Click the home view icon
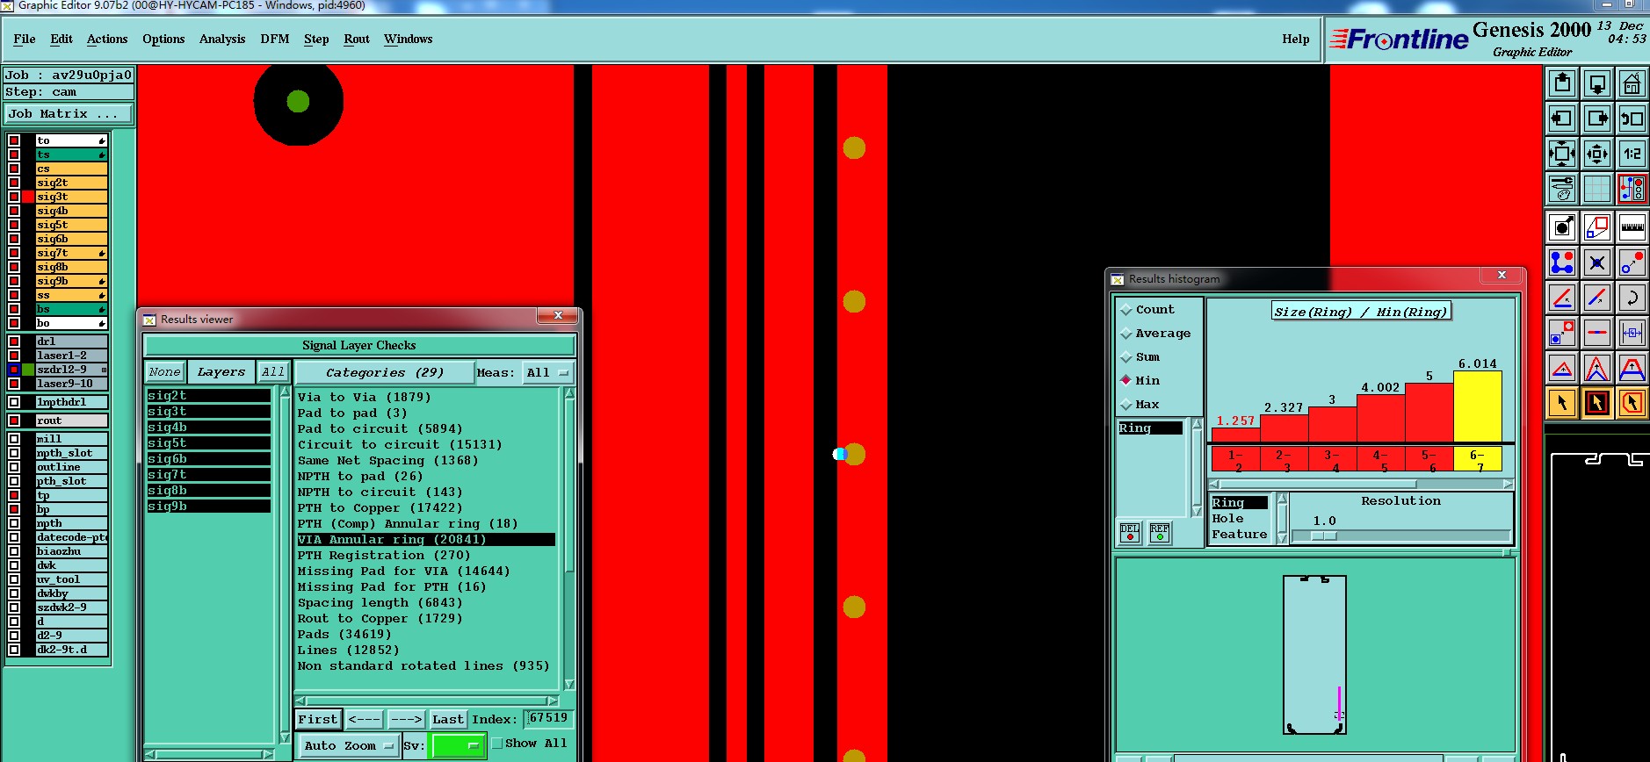This screenshot has height=762, width=1650. [x=1632, y=83]
